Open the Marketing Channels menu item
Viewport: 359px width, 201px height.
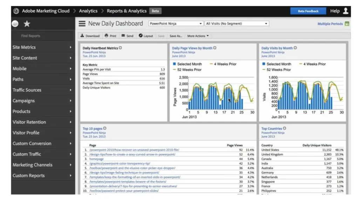(43, 165)
